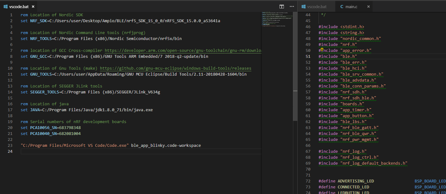The width and height of the screenshot is (446, 194).
Task: Click #include <stdint.h> line
Action: pos(341,27)
